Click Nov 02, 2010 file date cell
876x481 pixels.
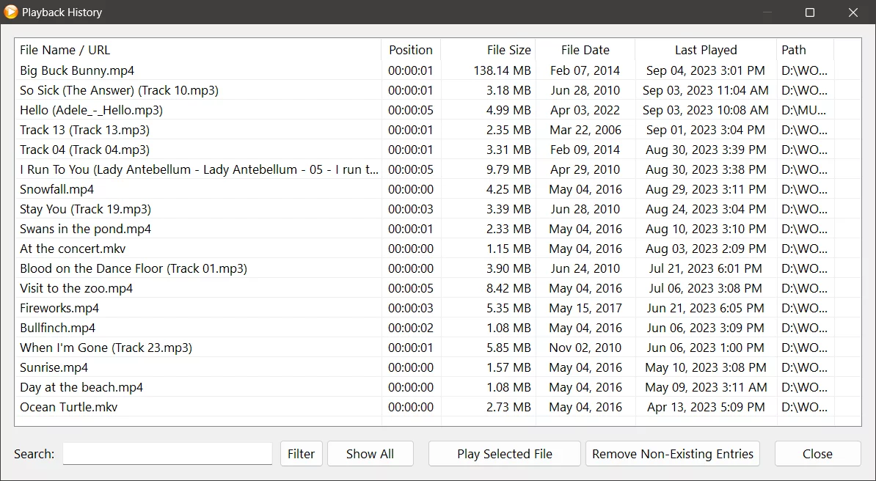point(585,348)
